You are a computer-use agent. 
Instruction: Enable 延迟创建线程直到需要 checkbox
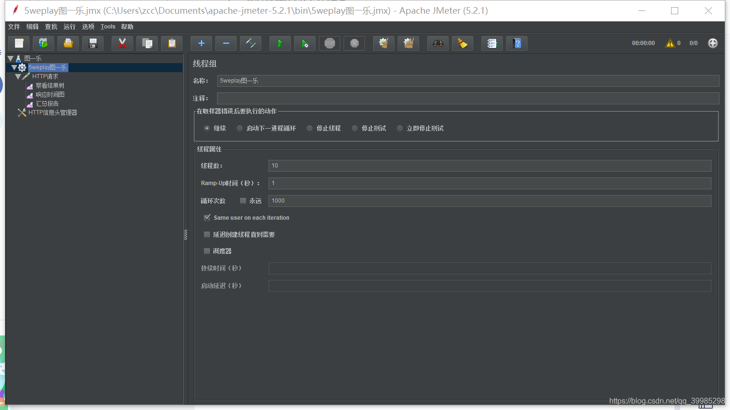pos(207,234)
